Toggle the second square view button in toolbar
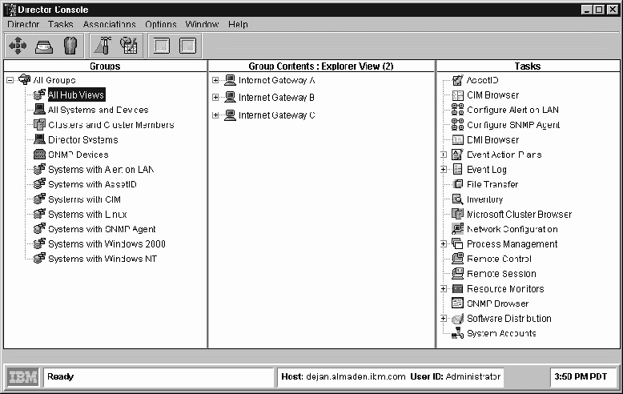This screenshot has width=623, height=394. point(187,45)
